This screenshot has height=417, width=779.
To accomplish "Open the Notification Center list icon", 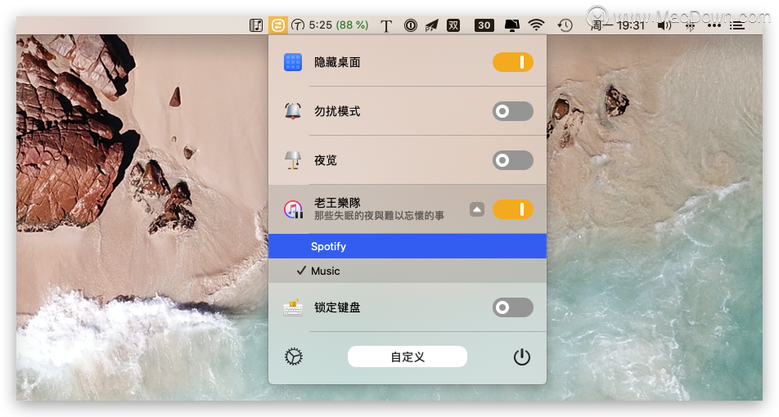I will (736, 25).
